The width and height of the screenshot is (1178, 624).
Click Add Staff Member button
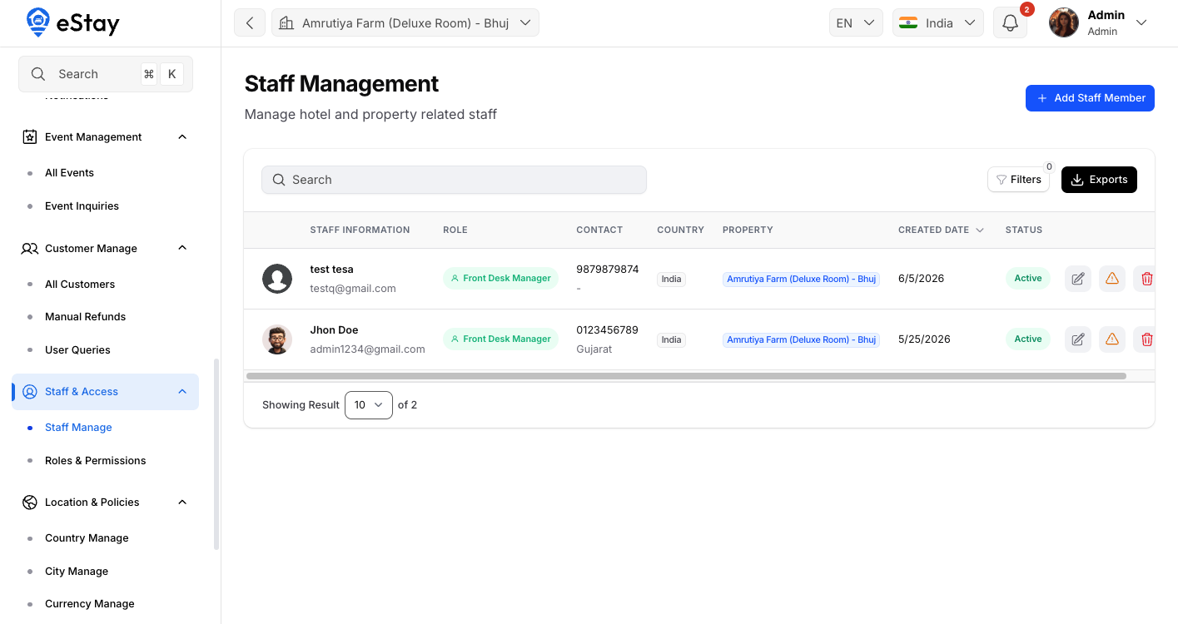click(1090, 98)
